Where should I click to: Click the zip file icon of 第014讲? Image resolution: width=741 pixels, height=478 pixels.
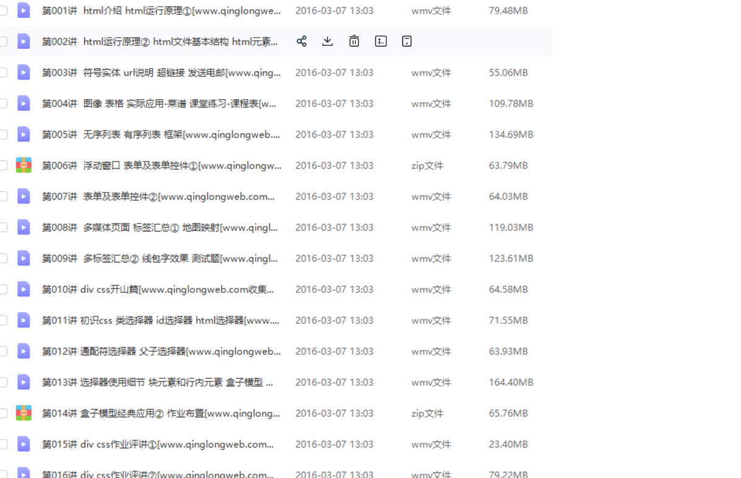pos(23,413)
